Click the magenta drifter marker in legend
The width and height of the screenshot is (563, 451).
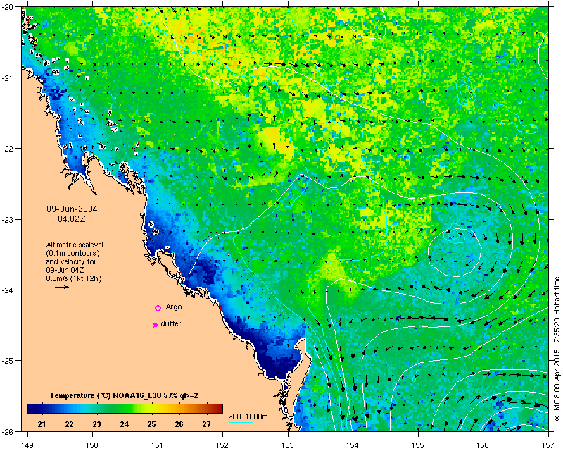[155, 325]
